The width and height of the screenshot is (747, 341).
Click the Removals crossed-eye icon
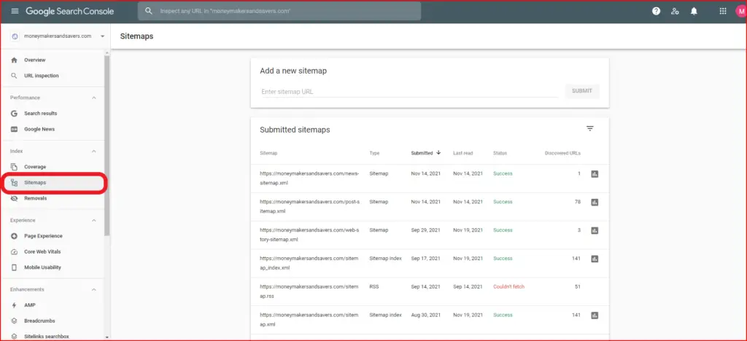click(x=15, y=198)
